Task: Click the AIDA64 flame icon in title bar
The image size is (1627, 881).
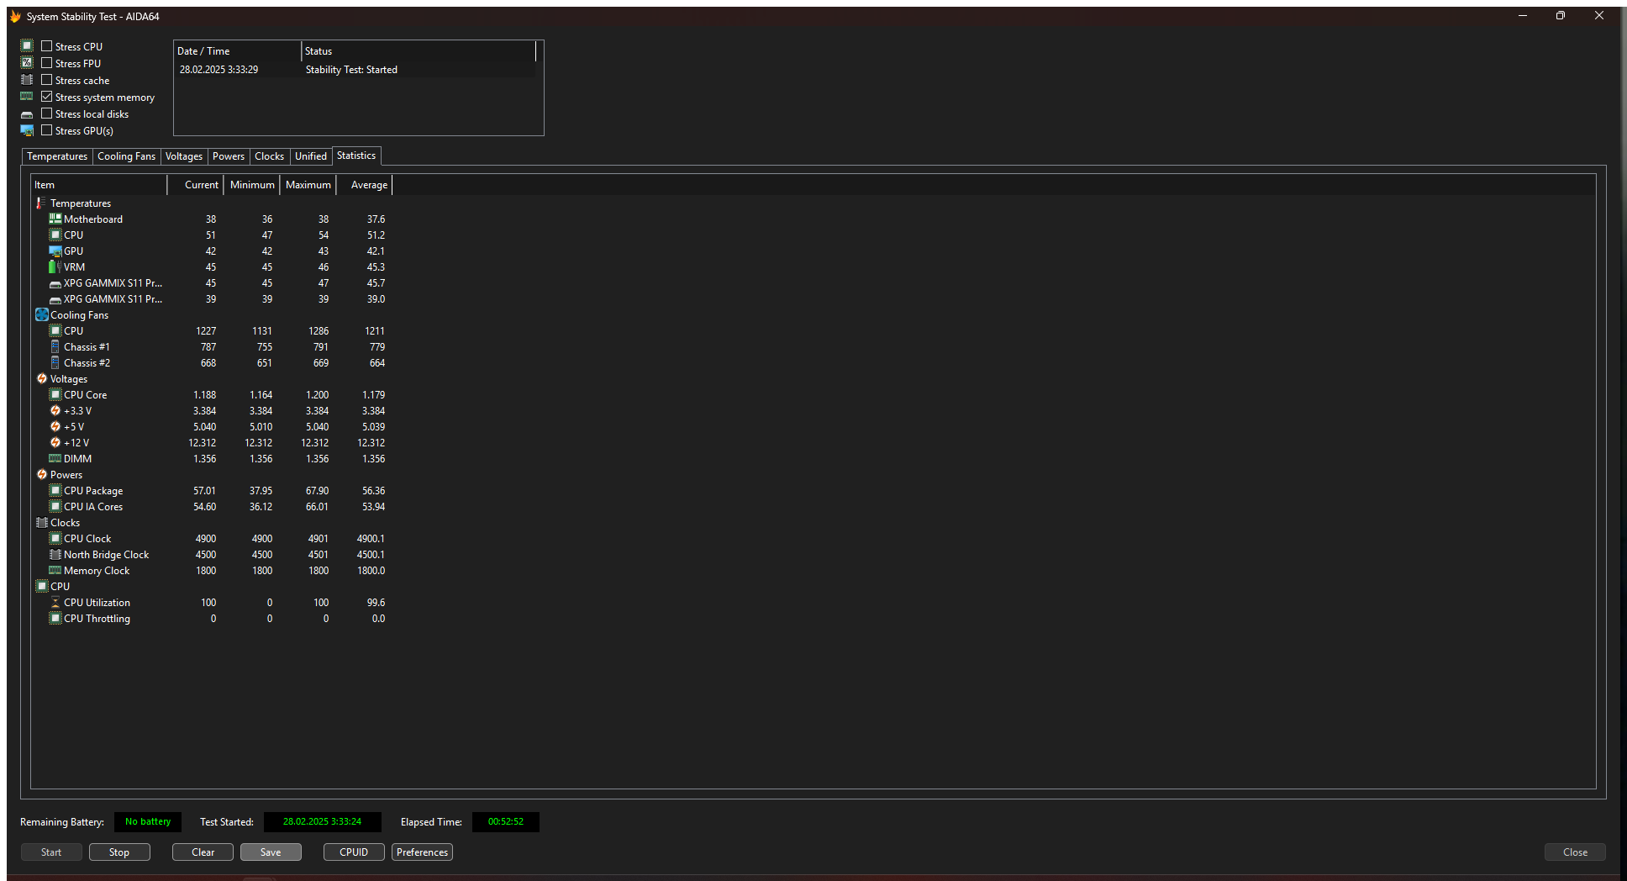Action: click(15, 16)
